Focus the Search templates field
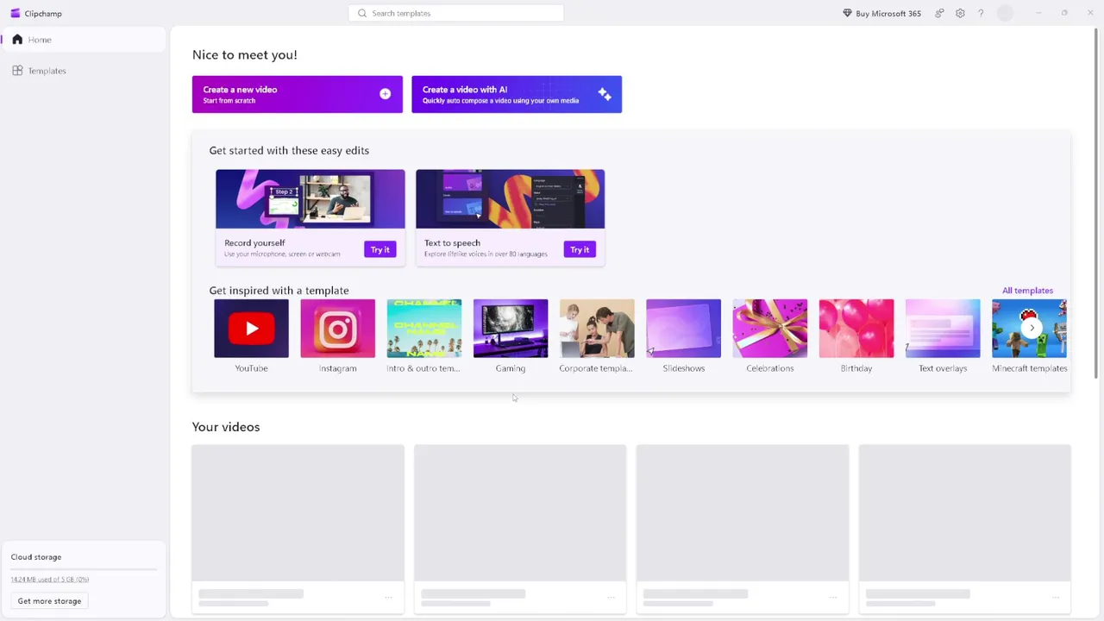This screenshot has width=1104, height=621. [456, 13]
